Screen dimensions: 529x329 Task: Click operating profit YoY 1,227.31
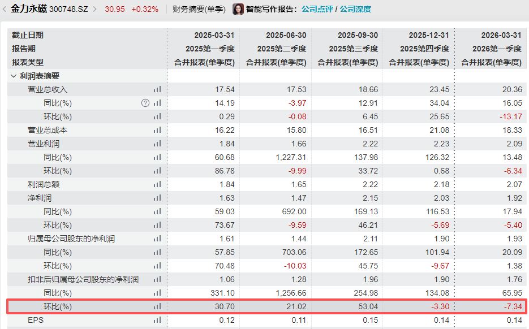pyautogui.click(x=291, y=157)
